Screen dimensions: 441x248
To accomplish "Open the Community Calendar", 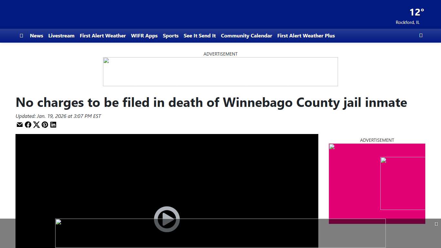I will 246,36.
